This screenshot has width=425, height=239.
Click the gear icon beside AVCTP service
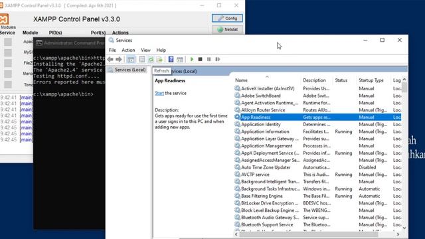pyautogui.click(x=237, y=174)
